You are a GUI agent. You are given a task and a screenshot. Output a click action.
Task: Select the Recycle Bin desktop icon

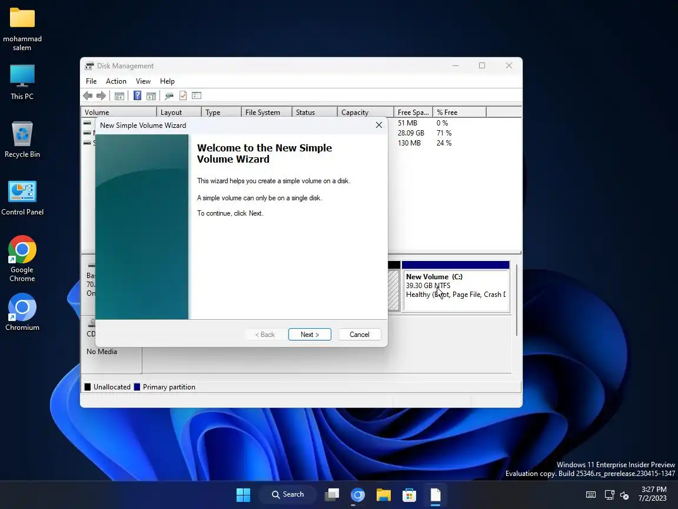pos(22,140)
